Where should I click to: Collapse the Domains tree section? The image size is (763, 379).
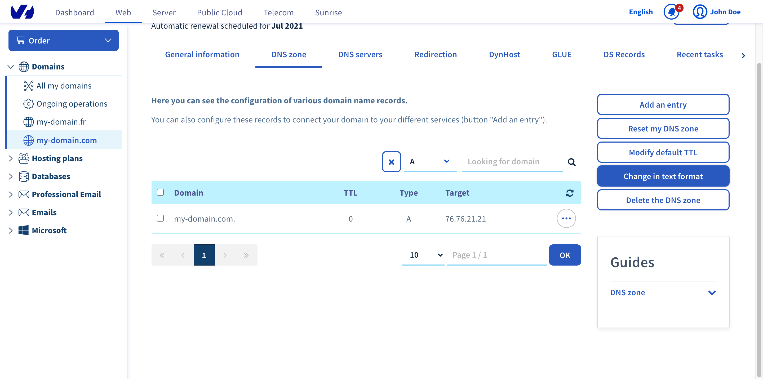11,67
